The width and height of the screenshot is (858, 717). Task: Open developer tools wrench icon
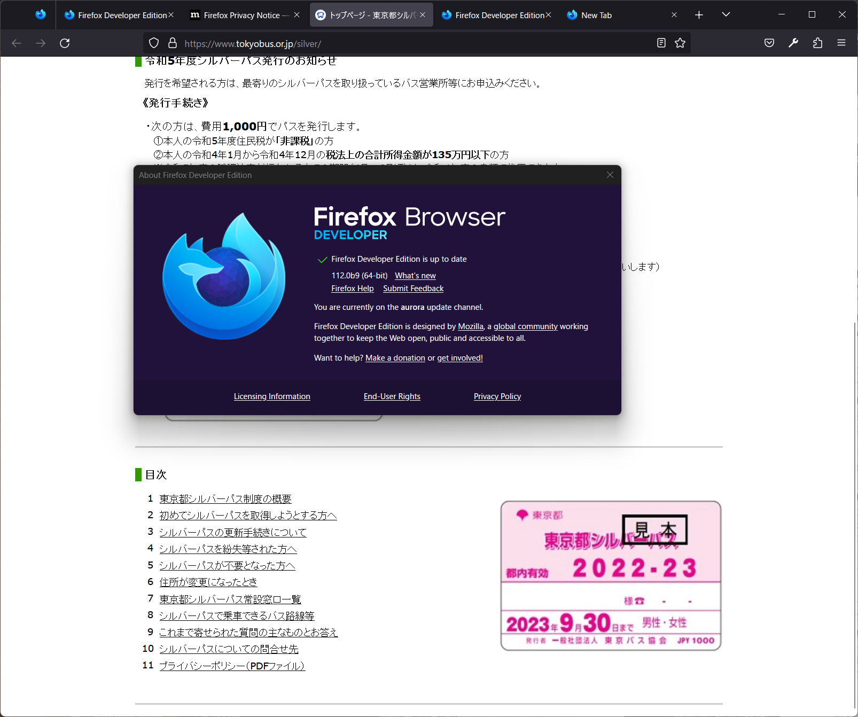click(x=793, y=43)
